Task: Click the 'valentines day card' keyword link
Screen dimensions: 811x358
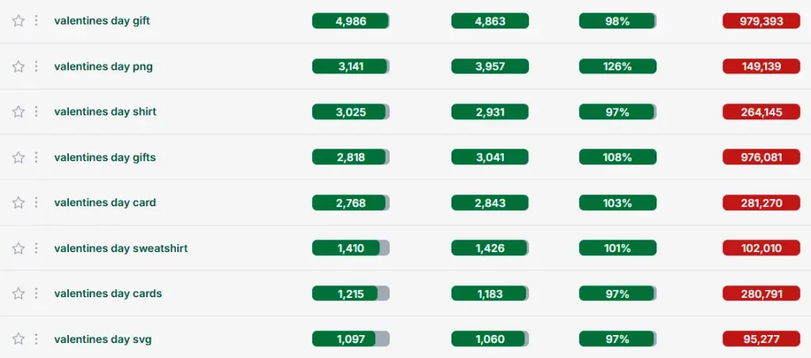Action: point(105,203)
